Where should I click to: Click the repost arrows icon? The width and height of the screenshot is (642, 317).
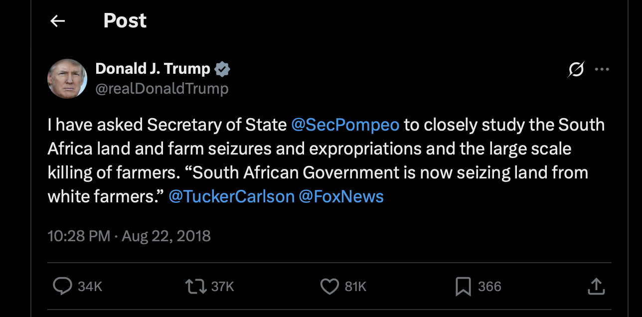(x=195, y=286)
